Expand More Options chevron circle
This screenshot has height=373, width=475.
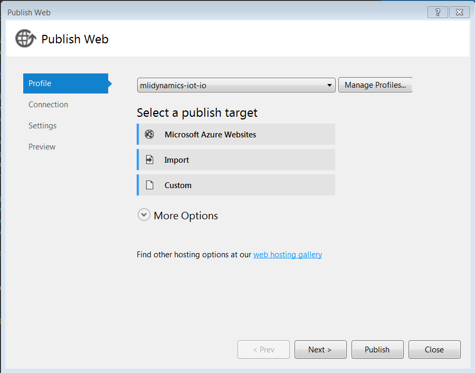pos(144,215)
